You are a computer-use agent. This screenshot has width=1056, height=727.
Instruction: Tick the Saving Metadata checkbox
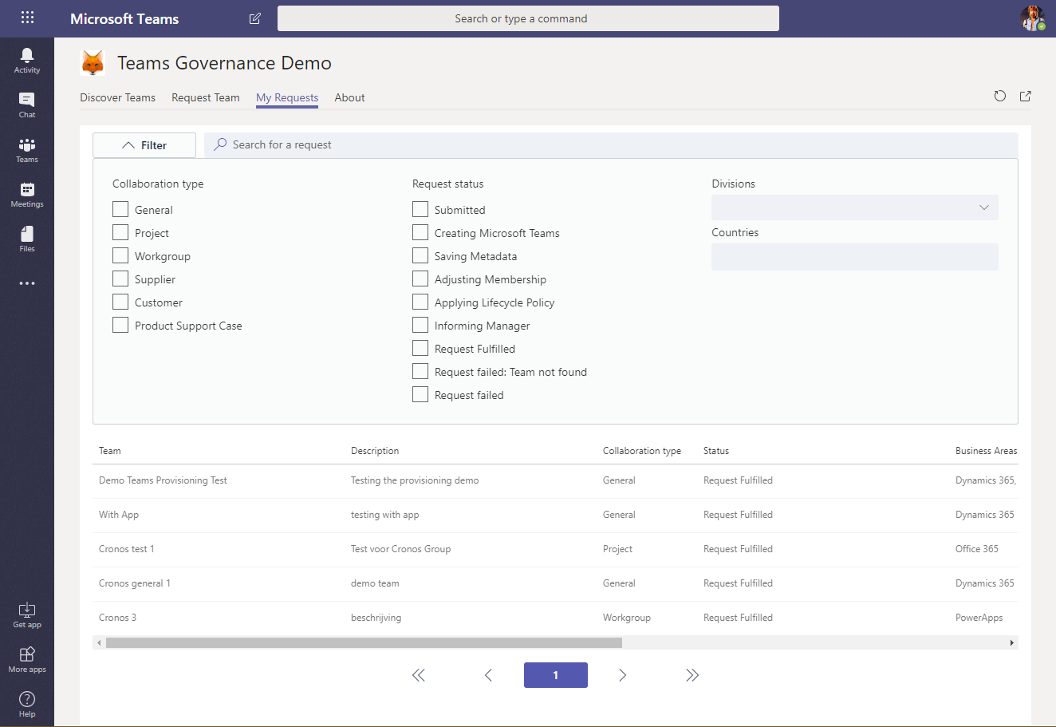coord(420,255)
